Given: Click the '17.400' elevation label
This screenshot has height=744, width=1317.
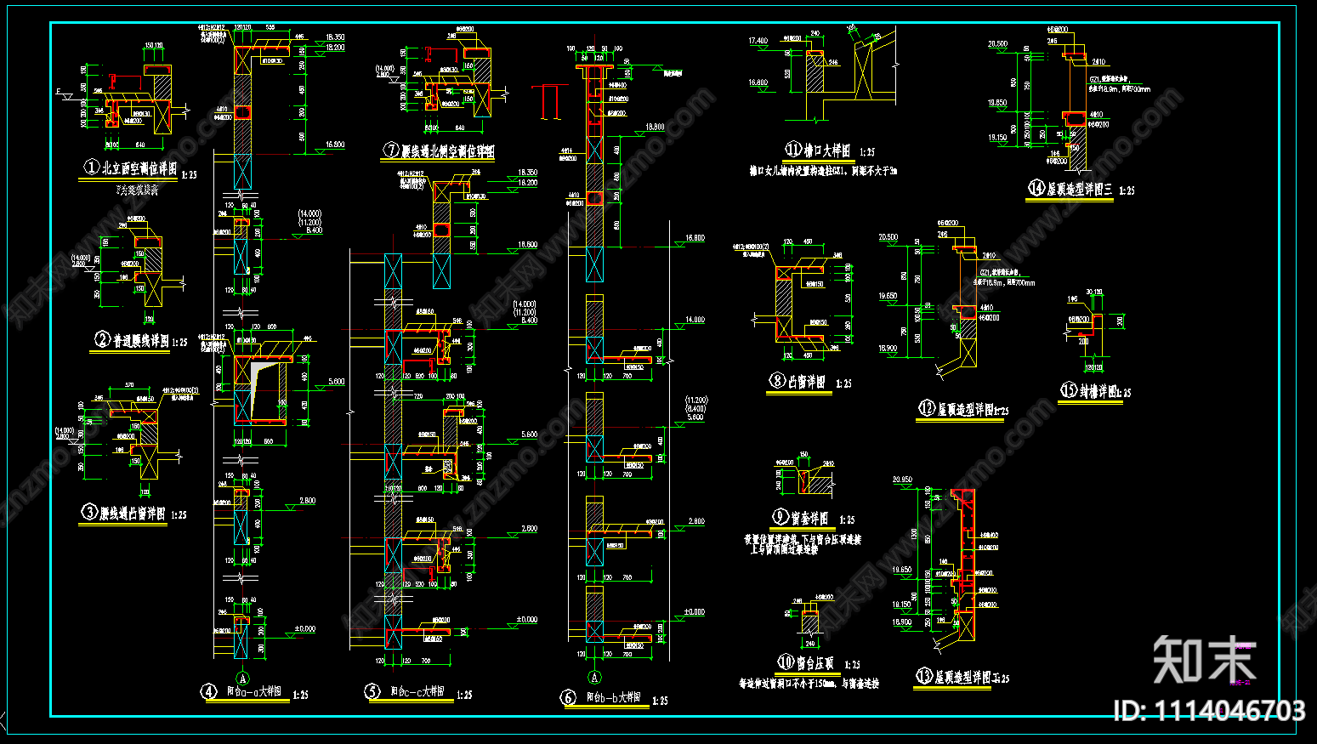Looking at the screenshot, I should [x=758, y=41].
